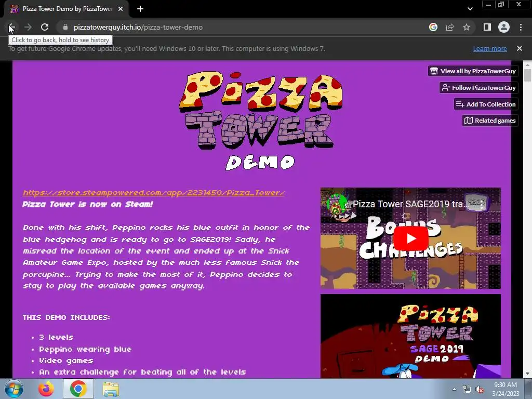Toggle the Chrome side panel icon
This screenshot has height=399, width=532.
487,27
